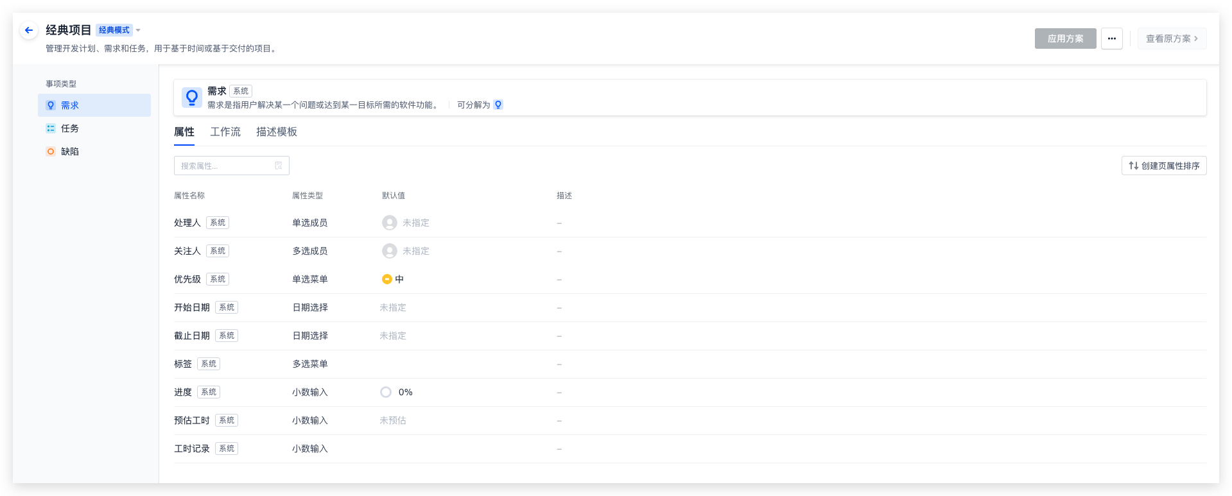The width and height of the screenshot is (1232, 496).
Task: Select 任务 item type in sidebar
Action: [x=94, y=128]
